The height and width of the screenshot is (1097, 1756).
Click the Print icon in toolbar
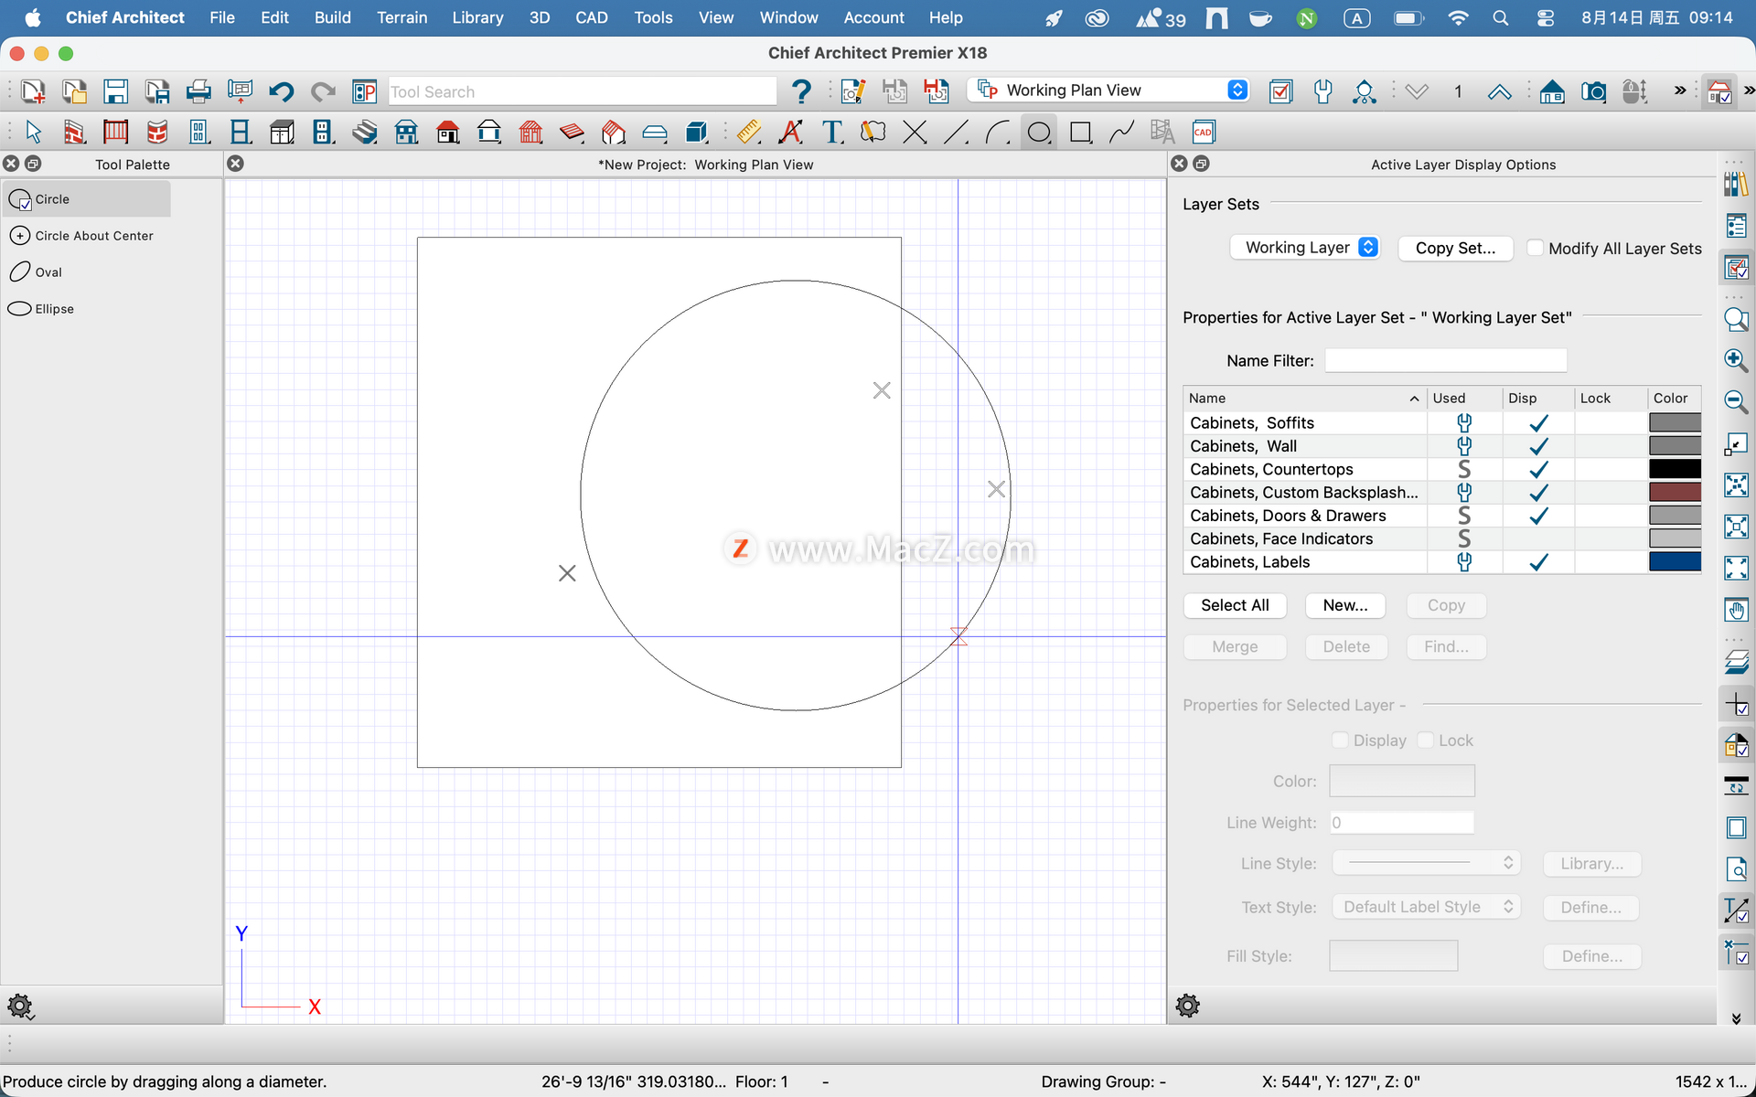[x=198, y=91]
